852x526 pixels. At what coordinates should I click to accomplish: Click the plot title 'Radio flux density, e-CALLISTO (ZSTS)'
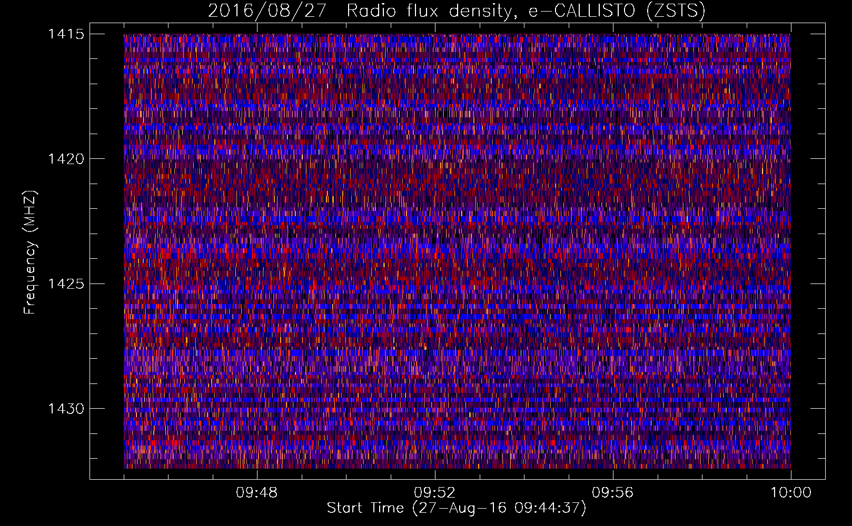[526, 11]
